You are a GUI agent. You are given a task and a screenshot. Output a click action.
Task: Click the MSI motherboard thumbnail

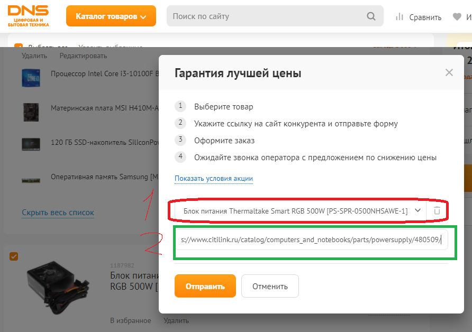click(x=31, y=112)
